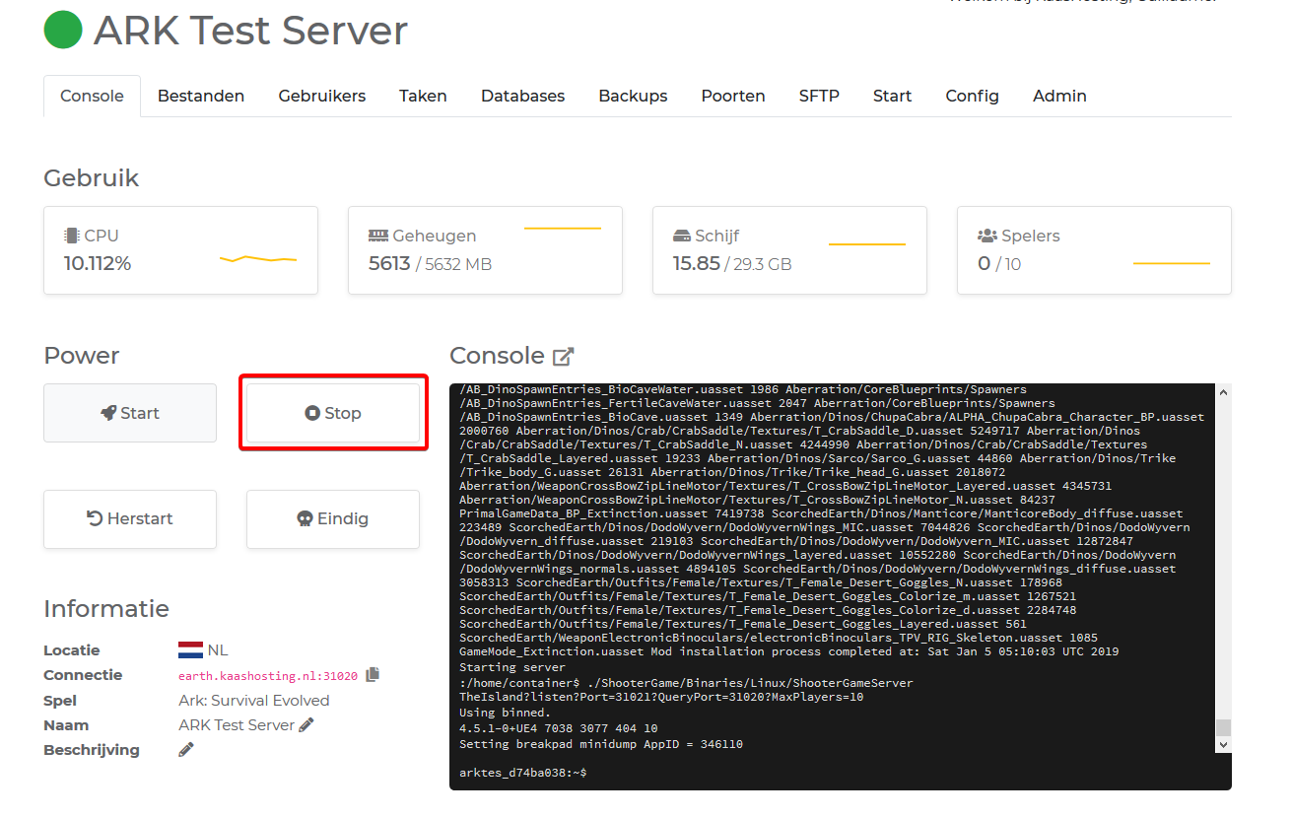
Task: Open console in external window icon
Action: point(563,357)
